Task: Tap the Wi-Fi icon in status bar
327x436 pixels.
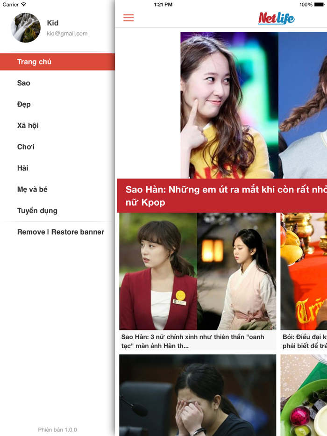Action: 24,4
